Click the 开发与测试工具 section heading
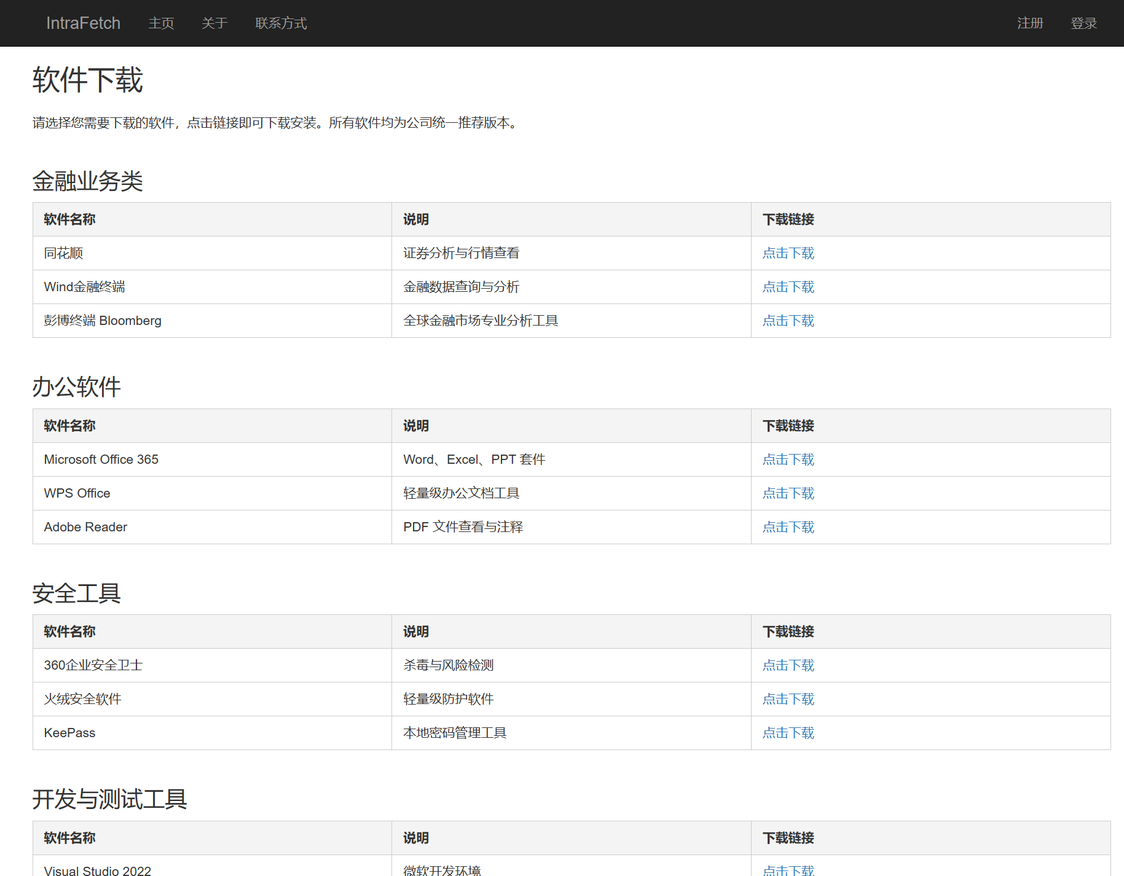This screenshot has width=1124, height=876. [x=110, y=799]
